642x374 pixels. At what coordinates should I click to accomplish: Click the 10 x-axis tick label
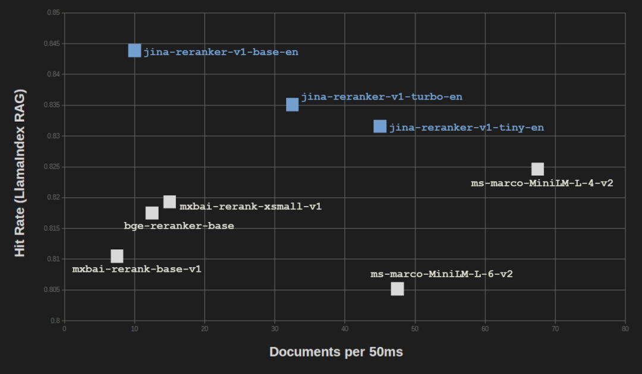[134, 329]
